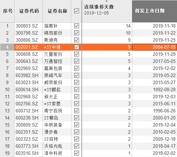Screen dimensions: 177x157
Task: Click the 首发上市日期 column header
Action: tap(155, 11)
